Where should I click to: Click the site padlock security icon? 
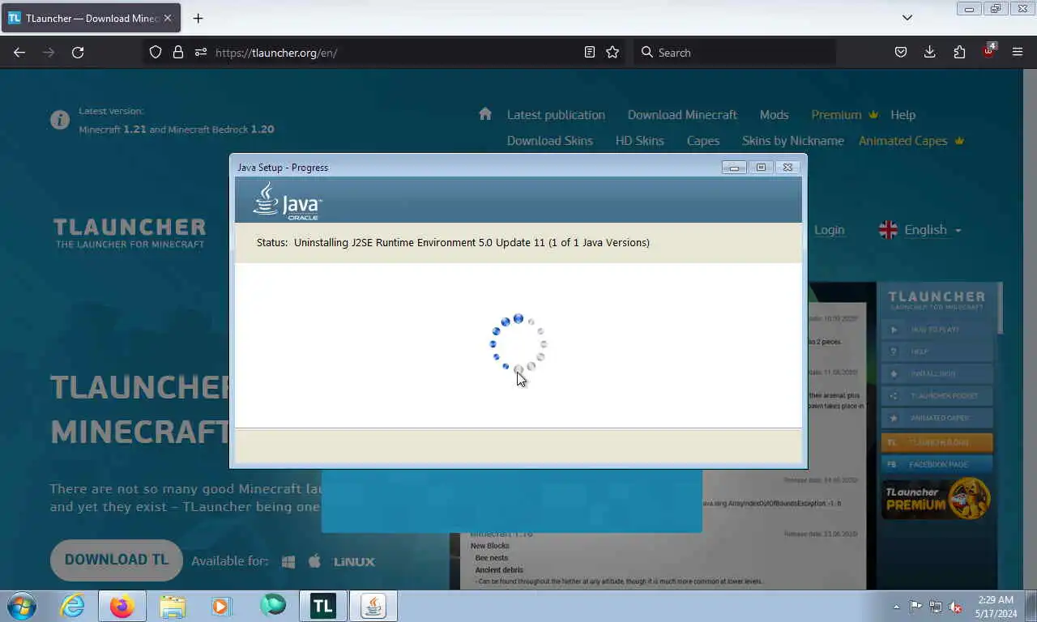point(178,52)
